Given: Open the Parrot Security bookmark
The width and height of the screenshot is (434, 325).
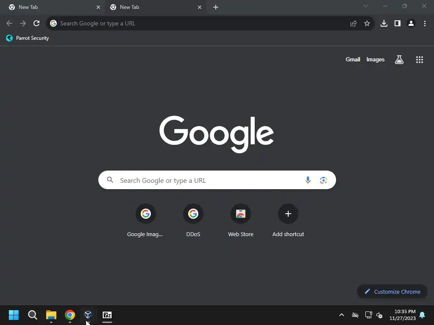Looking at the screenshot, I should pos(28,38).
